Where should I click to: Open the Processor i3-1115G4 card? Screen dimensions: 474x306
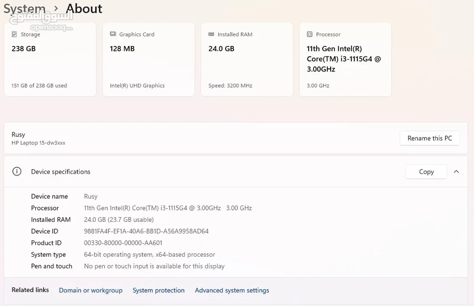[345, 59]
